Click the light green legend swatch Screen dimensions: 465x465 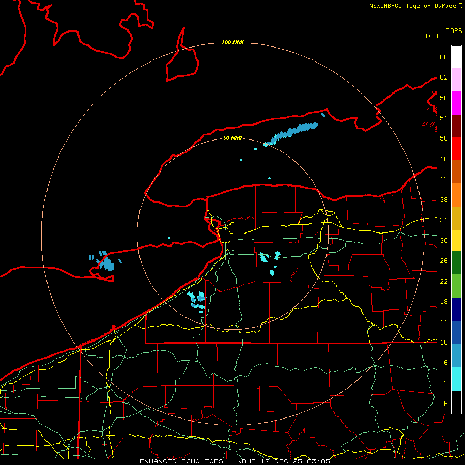[456, 286]
